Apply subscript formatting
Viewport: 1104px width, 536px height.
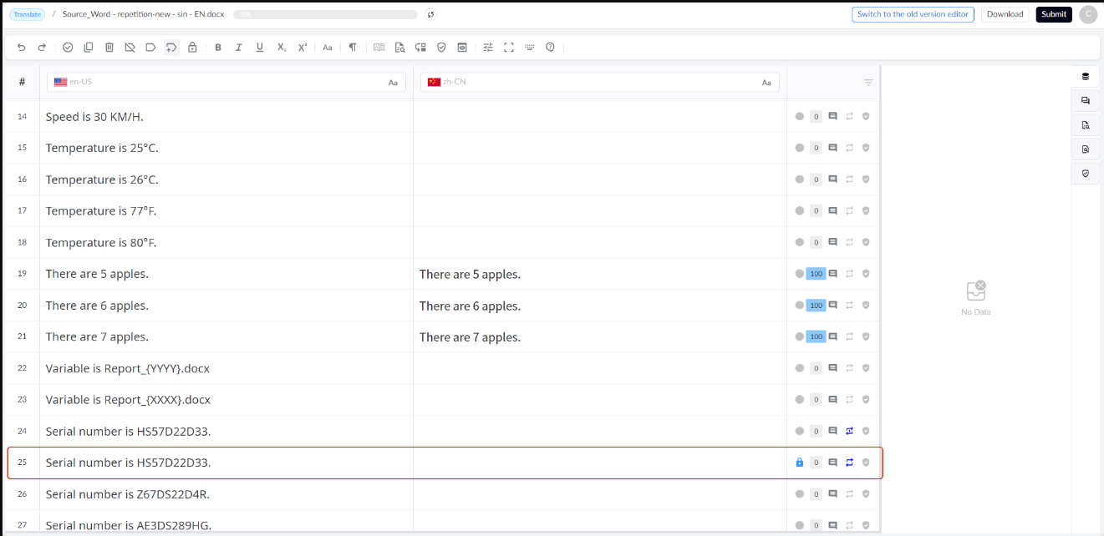coord(282,48)
